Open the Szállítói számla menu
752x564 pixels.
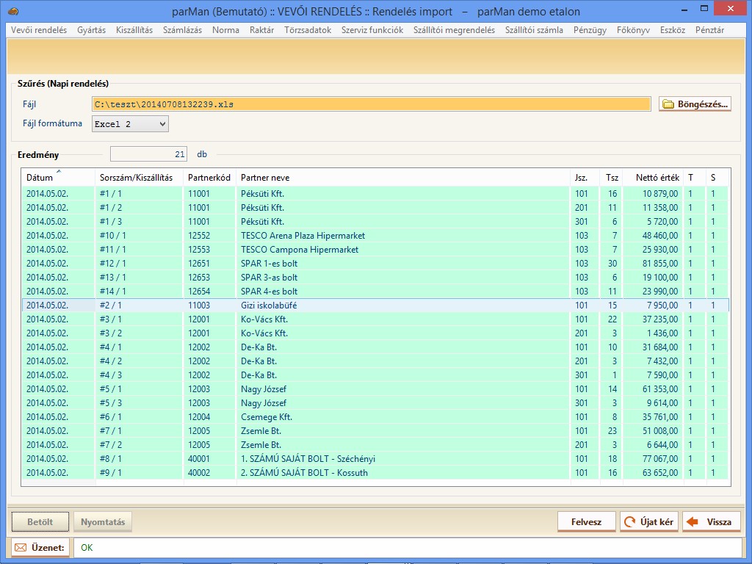click(x=534, y=29)
